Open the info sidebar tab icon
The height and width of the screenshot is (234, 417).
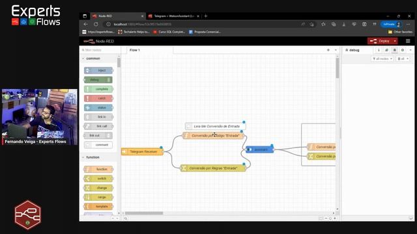click(379, 50)
